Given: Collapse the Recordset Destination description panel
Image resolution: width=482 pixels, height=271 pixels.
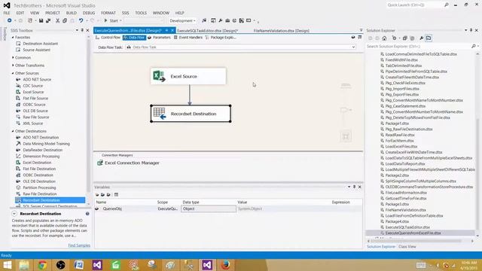Looking at the screenshot, I should (14, 214).
